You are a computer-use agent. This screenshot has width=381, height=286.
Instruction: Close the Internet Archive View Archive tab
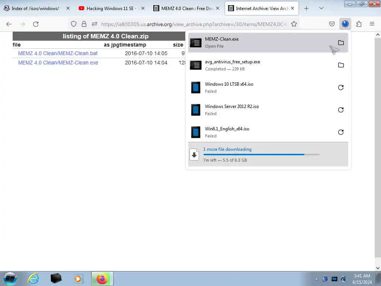point(292,8)
